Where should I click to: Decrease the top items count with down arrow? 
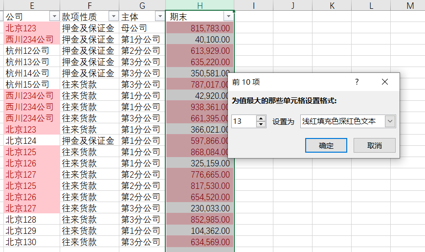tap(261, 124)
